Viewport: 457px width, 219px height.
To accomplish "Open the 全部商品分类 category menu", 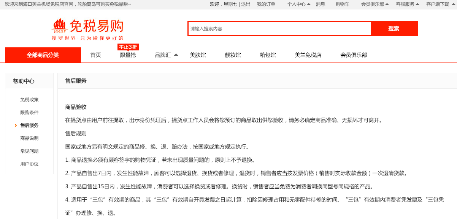I will (x=43, y=55).
